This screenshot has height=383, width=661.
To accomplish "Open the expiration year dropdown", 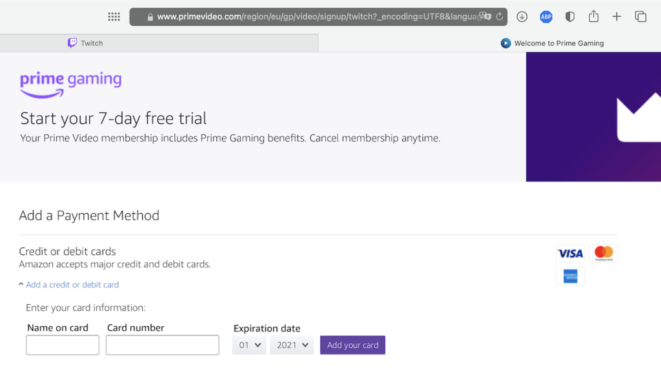I will pyautogui.click(x=292, y=345).
